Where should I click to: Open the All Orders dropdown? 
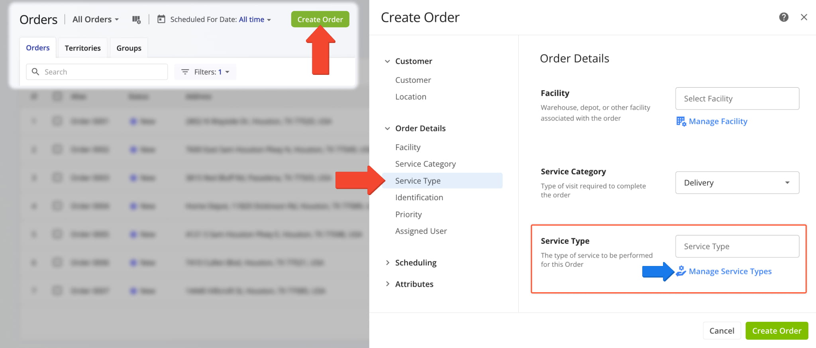tap(96, 20)
